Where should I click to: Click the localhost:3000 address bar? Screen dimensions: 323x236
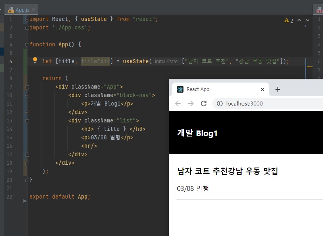click(x=244, y=104)
